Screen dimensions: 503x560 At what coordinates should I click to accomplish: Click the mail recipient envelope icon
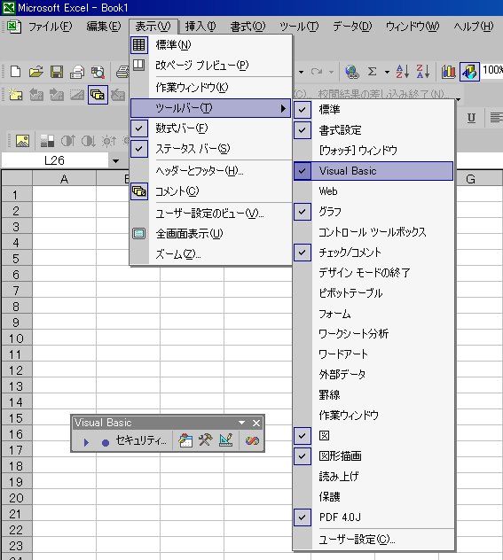pyautogui.click(x=77, y=72)
